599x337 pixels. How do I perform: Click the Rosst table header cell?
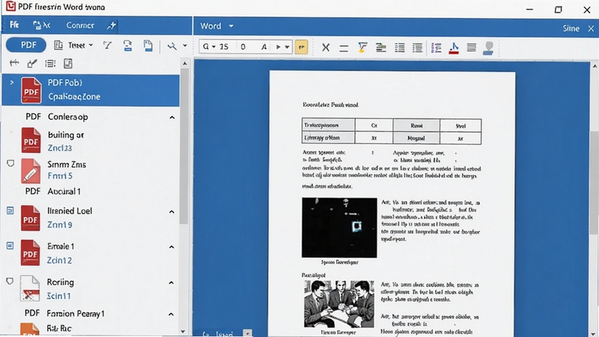pyautogui.click(x=416, y=125)
